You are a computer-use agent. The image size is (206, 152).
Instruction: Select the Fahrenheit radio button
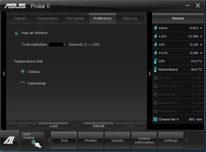tap(23, 84)
